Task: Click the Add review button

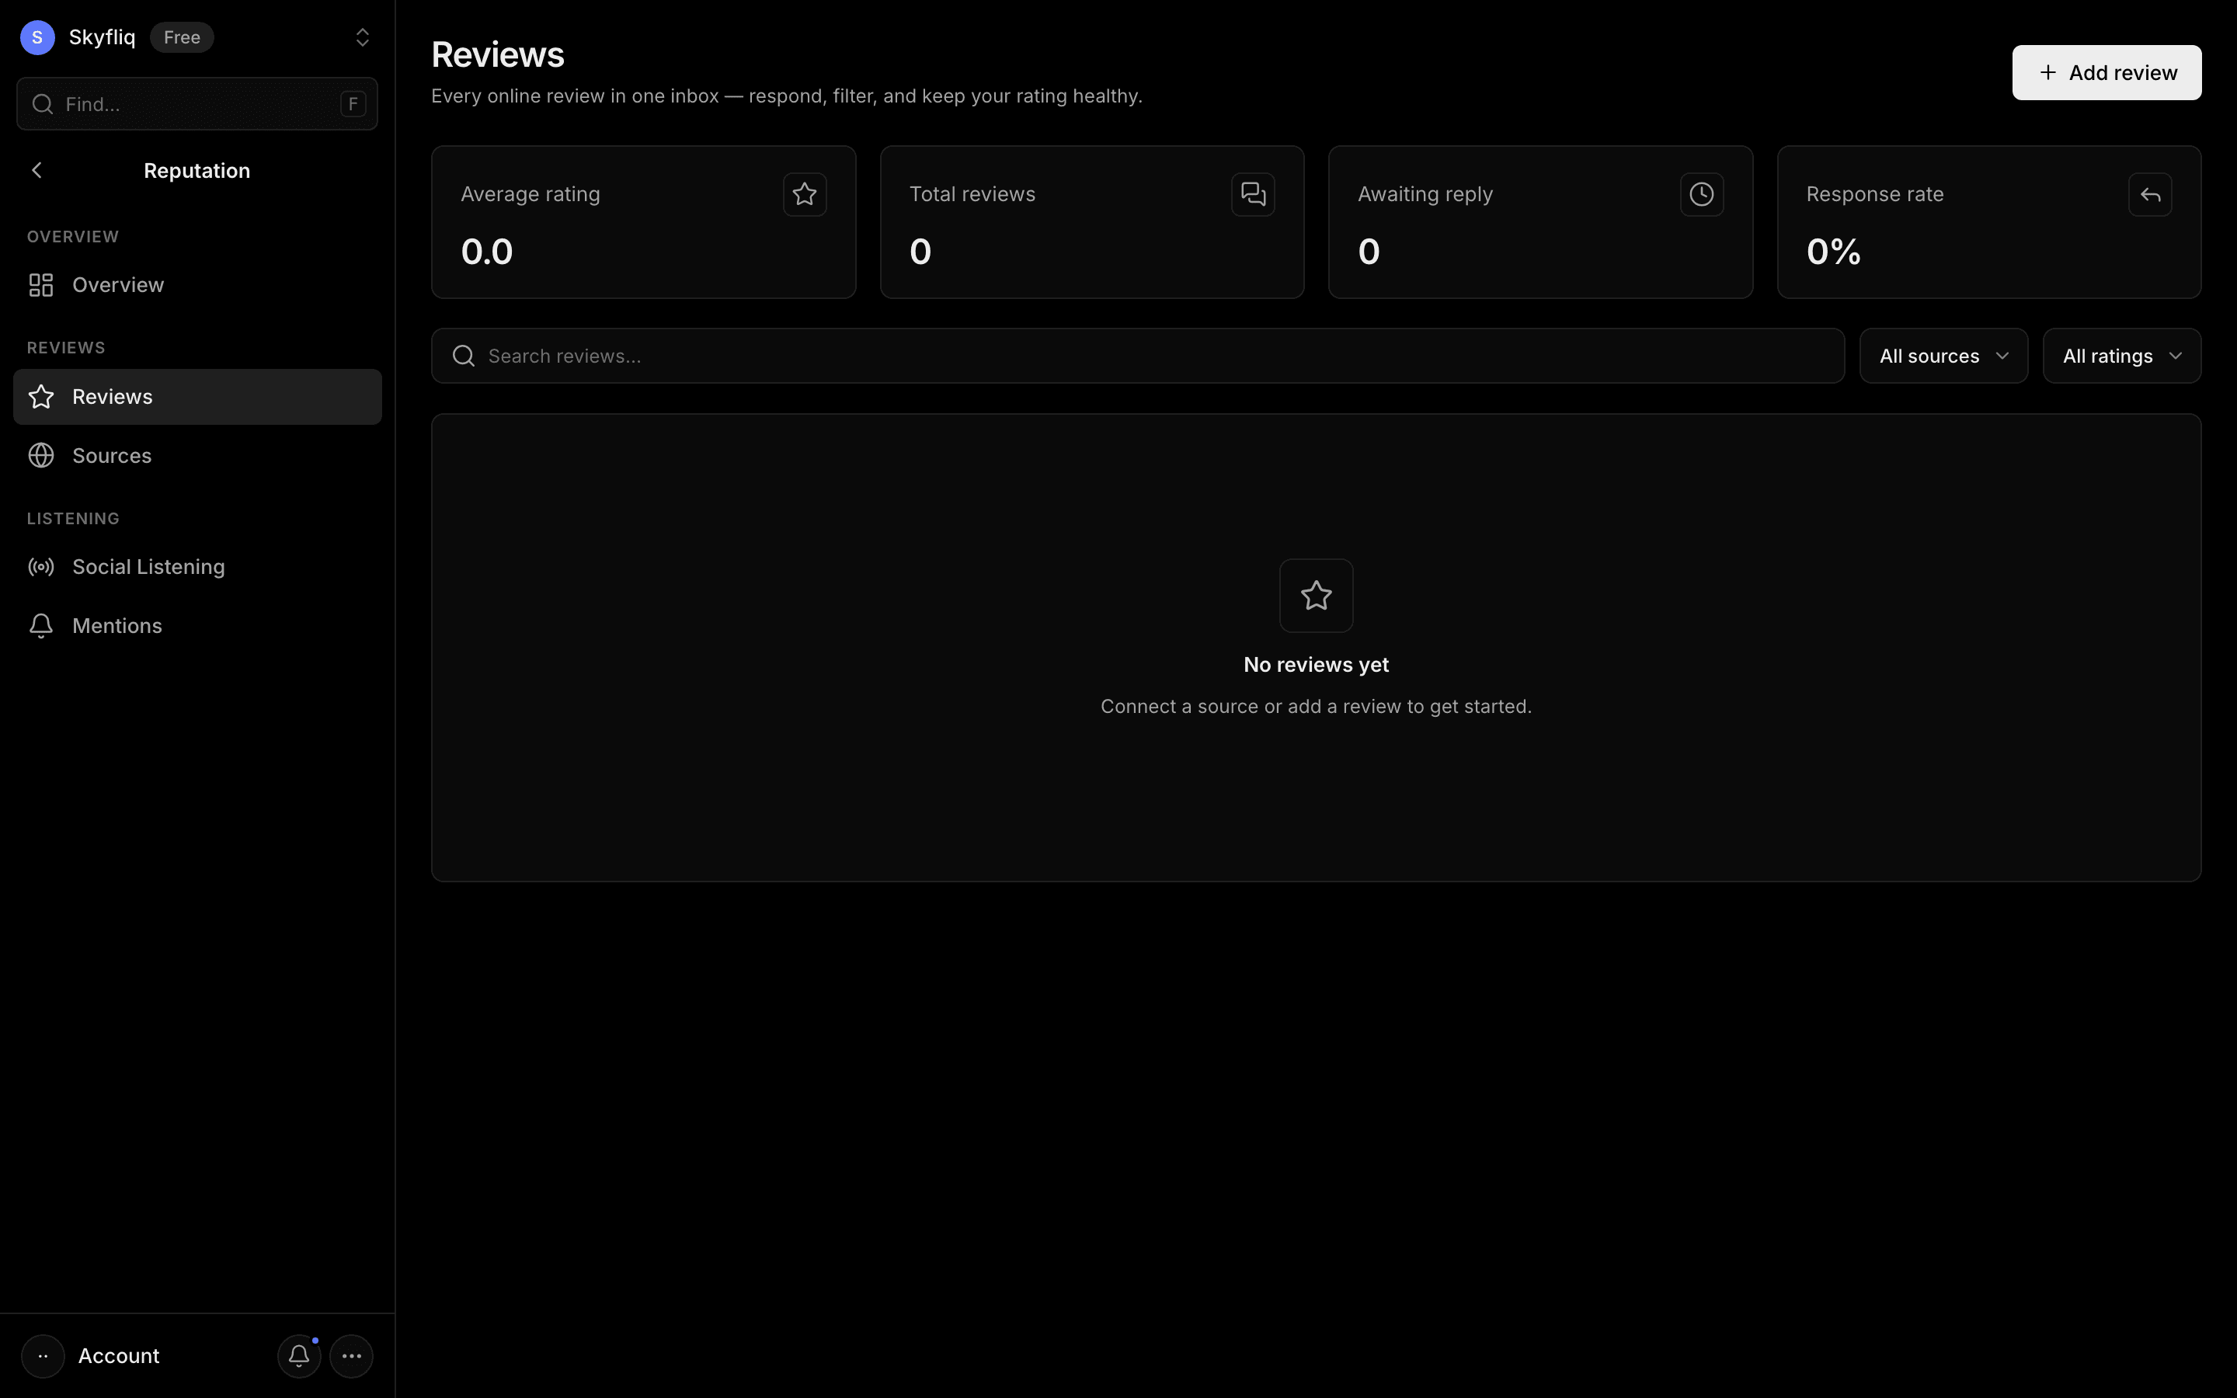Action: tap(2107, 72)
